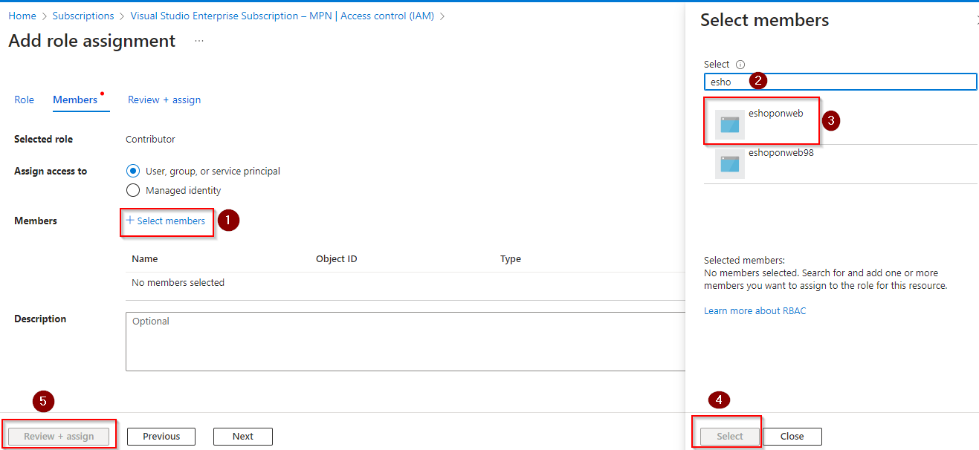Click the No members selected table row
979x450 pixels.
[405, 283]
